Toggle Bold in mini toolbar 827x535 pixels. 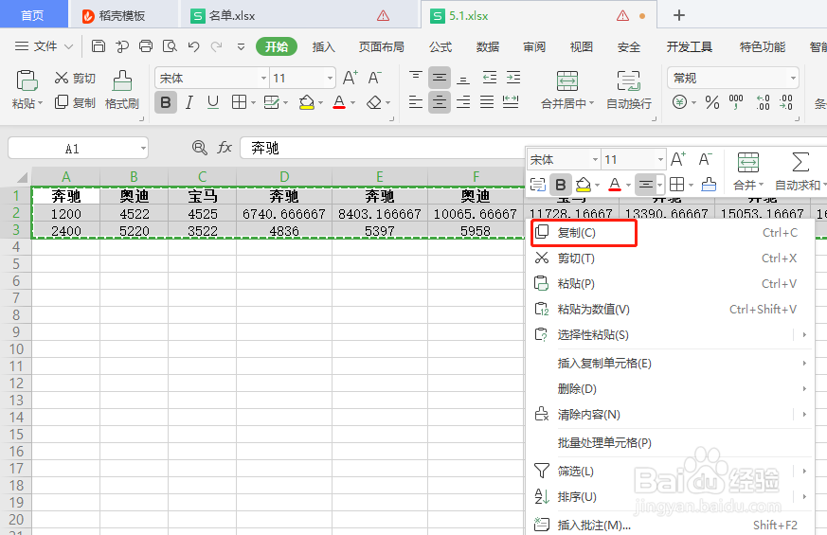click(561, 185)
